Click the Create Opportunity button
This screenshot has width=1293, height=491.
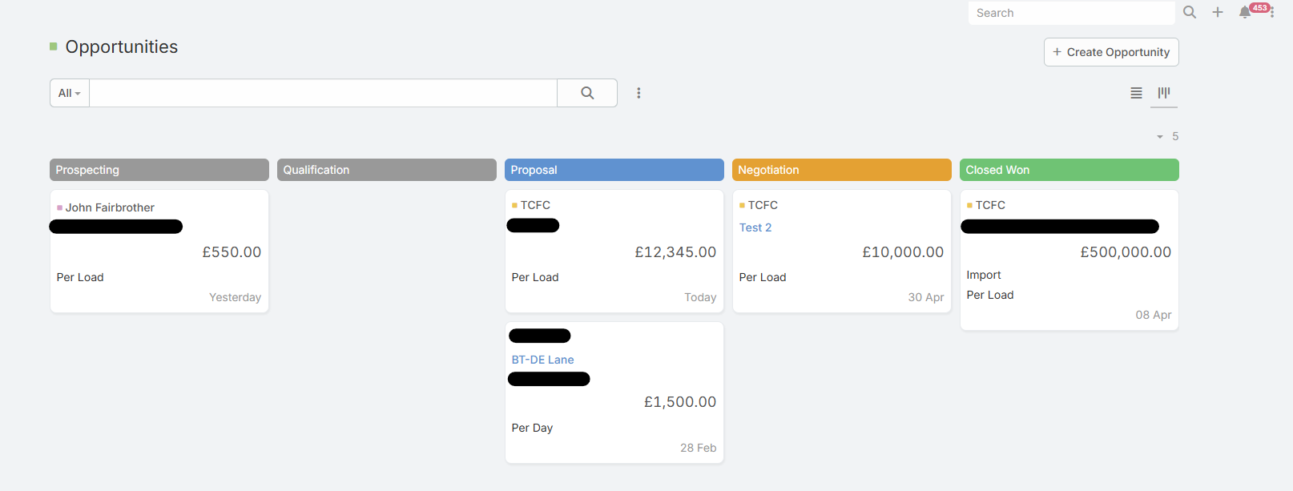click(1111, 52)
